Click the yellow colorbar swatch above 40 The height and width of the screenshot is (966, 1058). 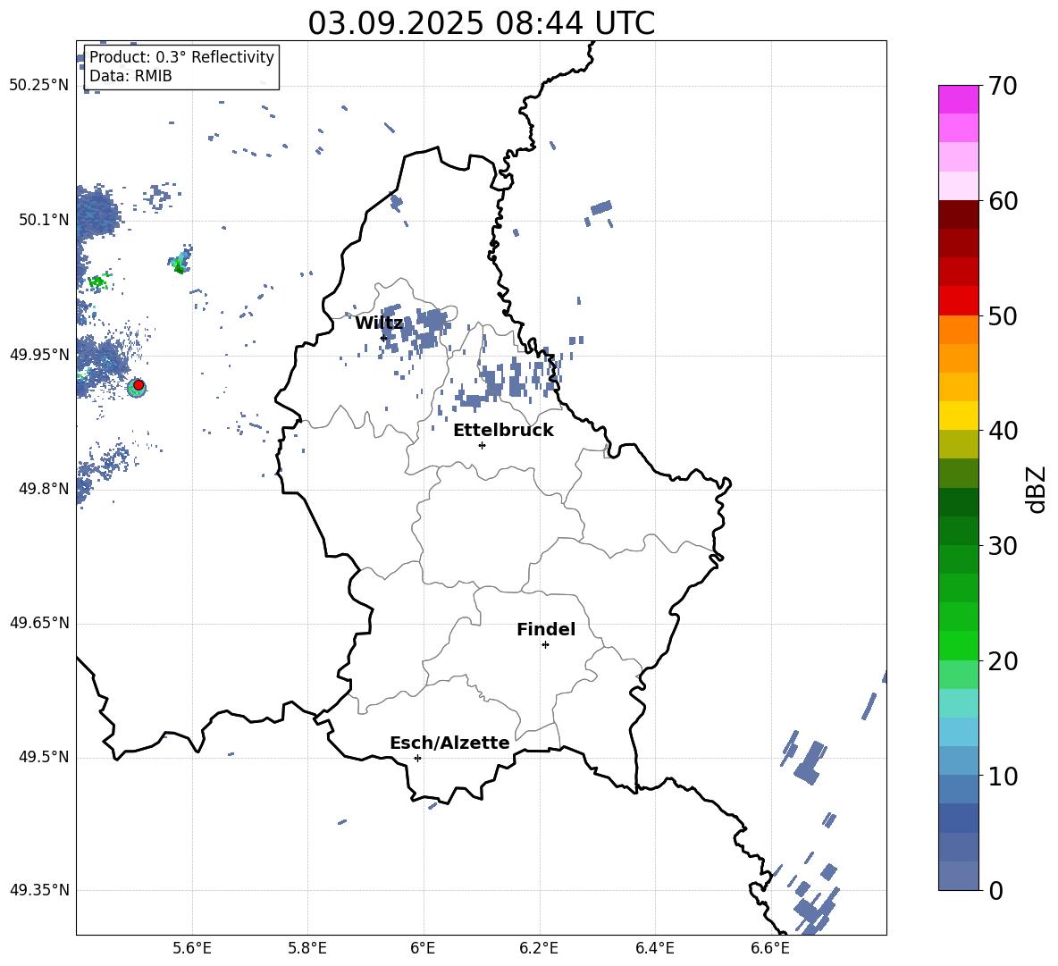pyautogui.click(x=958, y=416)
